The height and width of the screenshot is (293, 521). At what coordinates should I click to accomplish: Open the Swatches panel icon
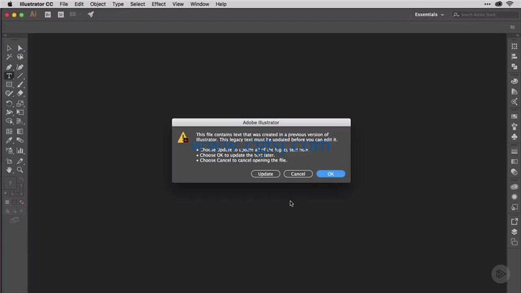514,117
